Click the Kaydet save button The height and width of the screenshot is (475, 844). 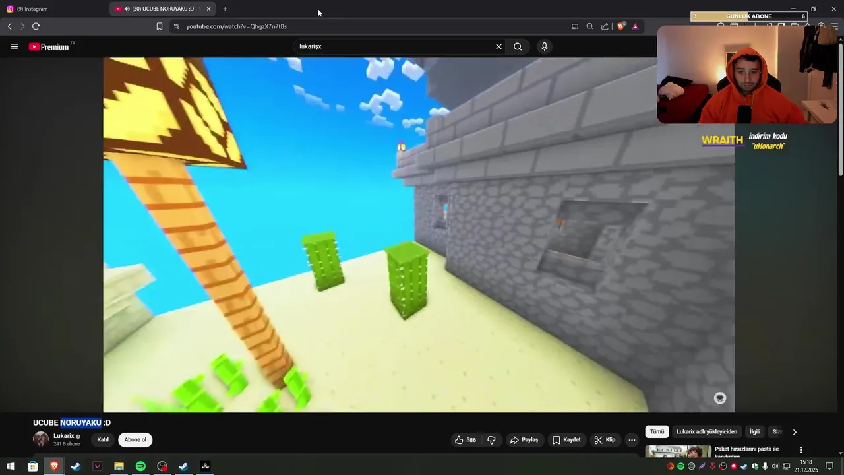pyautogui.click(x=566, y=440)
